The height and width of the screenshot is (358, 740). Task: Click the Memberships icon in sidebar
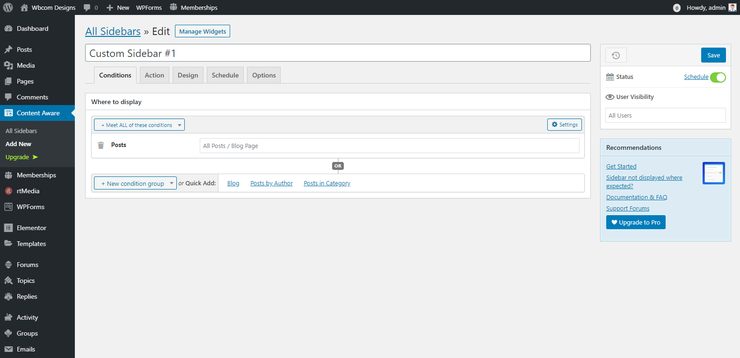click(8, 175)
